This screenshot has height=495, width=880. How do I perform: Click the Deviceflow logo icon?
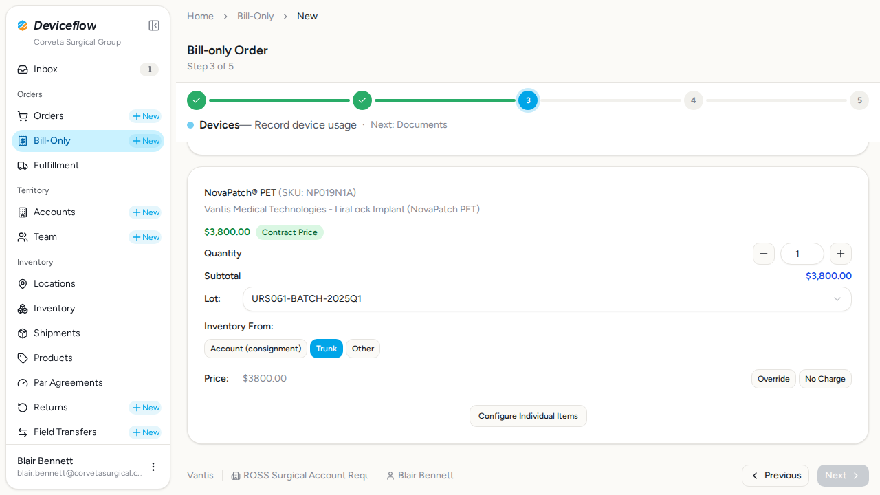[23, 25]
